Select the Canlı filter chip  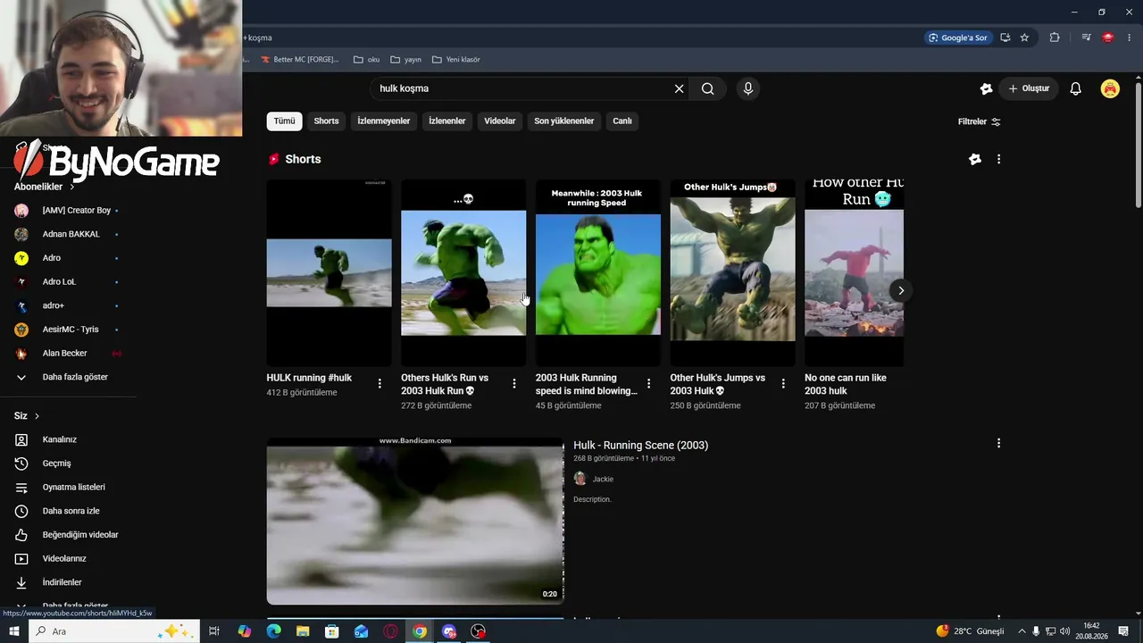(x=622, y=121)
